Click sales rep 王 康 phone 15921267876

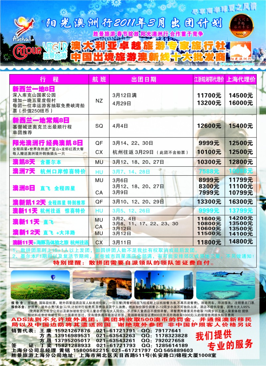72,331
